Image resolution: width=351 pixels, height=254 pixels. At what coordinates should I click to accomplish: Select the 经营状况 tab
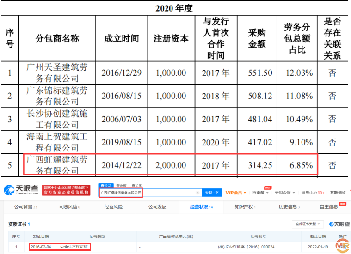[x=201, y=207]
